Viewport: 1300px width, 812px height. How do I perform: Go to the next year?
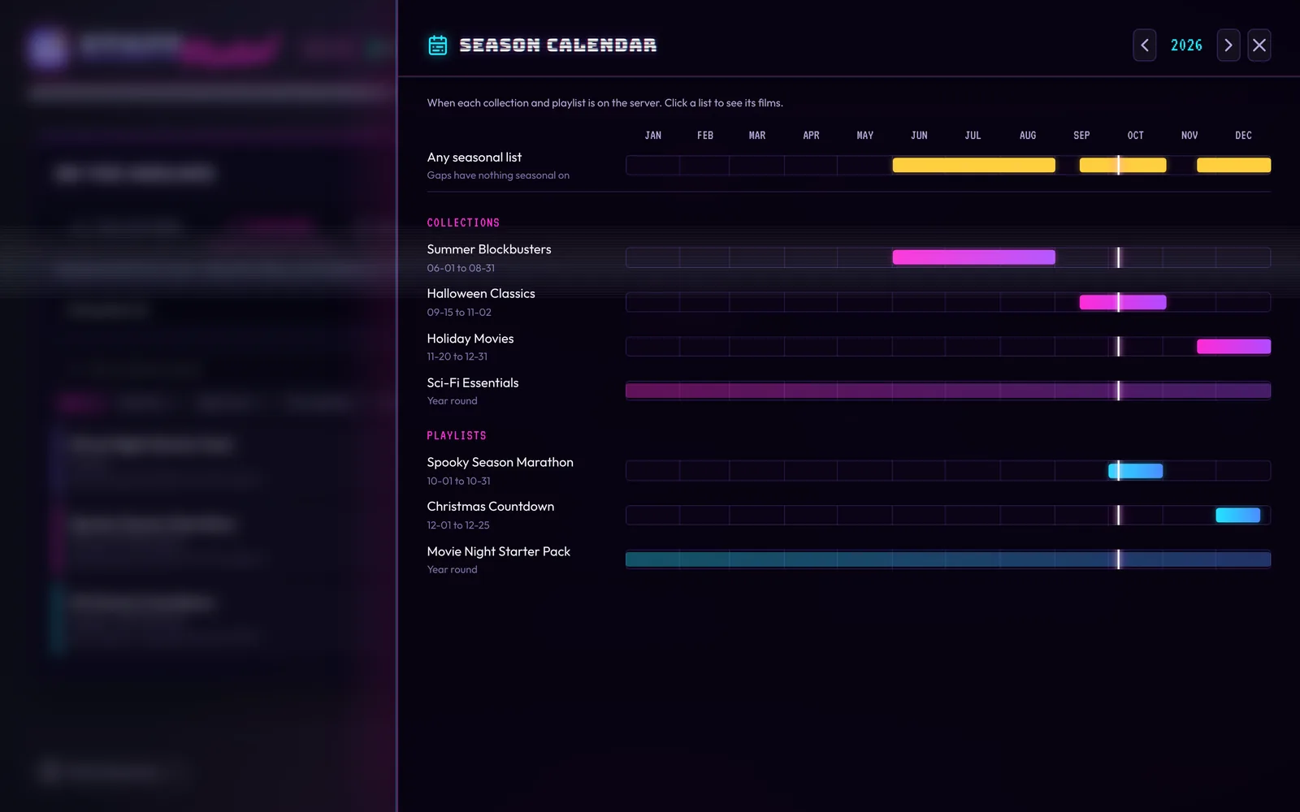pyautogui.click(x=1228, y=45)
